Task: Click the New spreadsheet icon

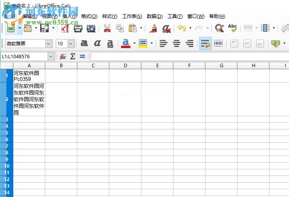Action: point(11,28)
